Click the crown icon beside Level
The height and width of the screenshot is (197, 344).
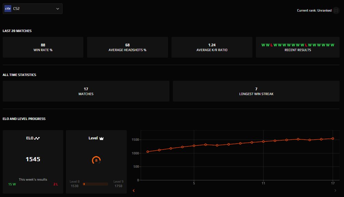101,138
